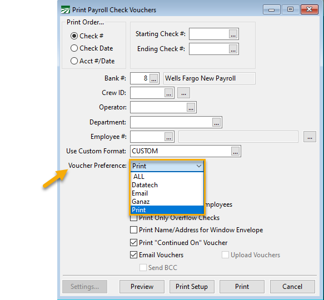Choose ALL in Voucher Preference list
The width and height of the screenshot is (324, 300).
167,177
